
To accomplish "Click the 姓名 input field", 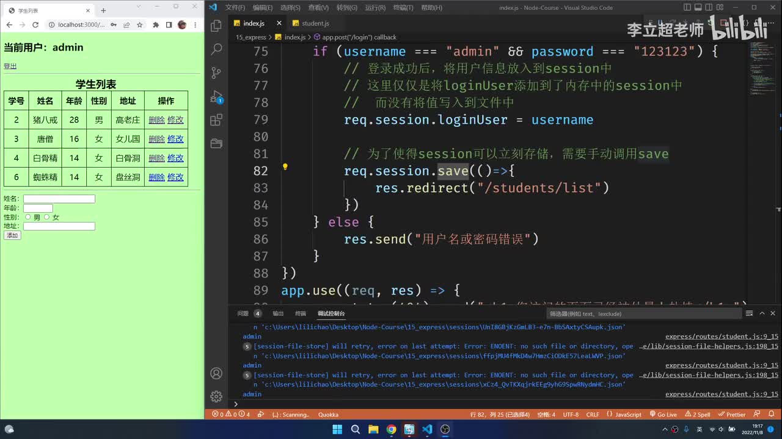I will tap(59, 199).
